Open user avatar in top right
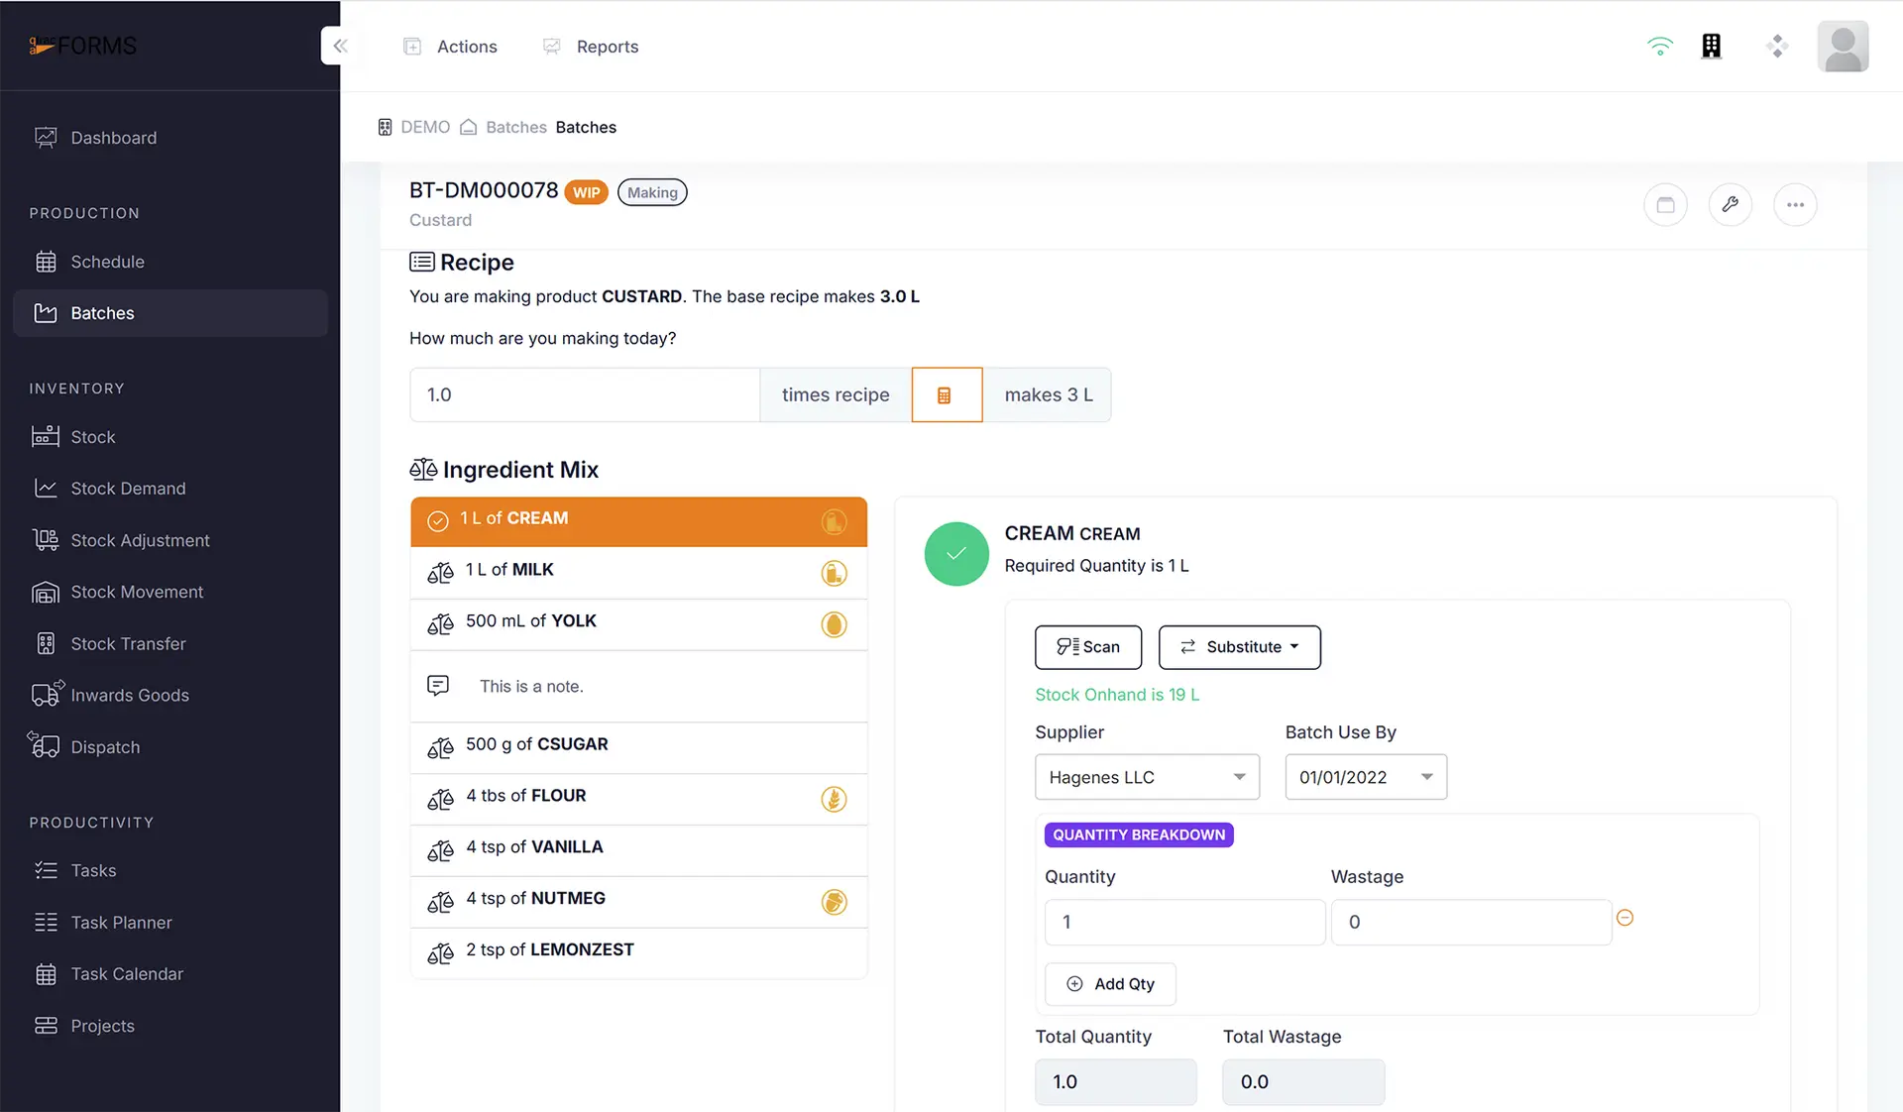 [x=1842, y=47]
